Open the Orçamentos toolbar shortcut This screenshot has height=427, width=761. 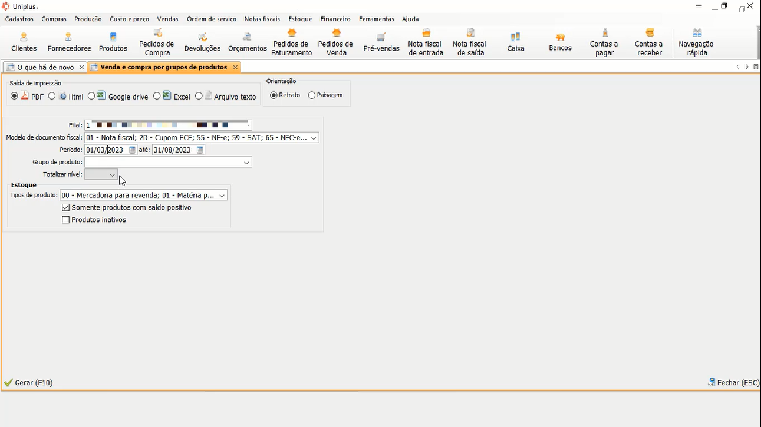(x=248, y=42)
